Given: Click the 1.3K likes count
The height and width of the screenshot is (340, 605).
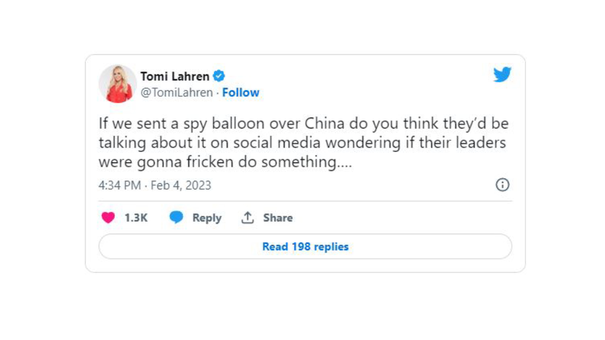Looking at the screenshot, I should [x=136, y=218].
